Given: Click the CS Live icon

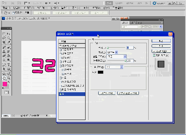Looking at the screenshot, I should pos(154,3).
